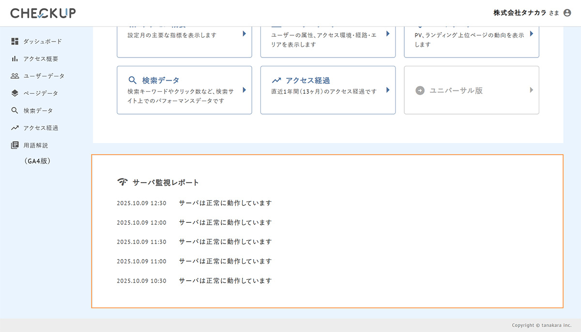The image size is (581, 332).
Task: Click the trend line icon for sidebar アクセス経過
Action: pos(15,128)
